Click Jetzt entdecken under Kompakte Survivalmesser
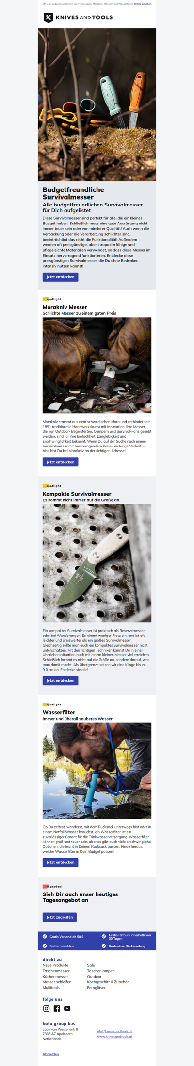The image size is (194, 1066). click(x=60, y=680)
